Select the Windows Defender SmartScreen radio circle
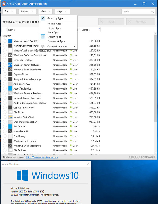The image size is (158, 204). 5,55
